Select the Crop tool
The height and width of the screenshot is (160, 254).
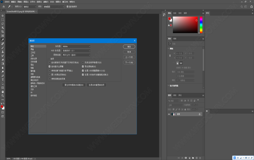pyautogui.click(x=3, y=32)
